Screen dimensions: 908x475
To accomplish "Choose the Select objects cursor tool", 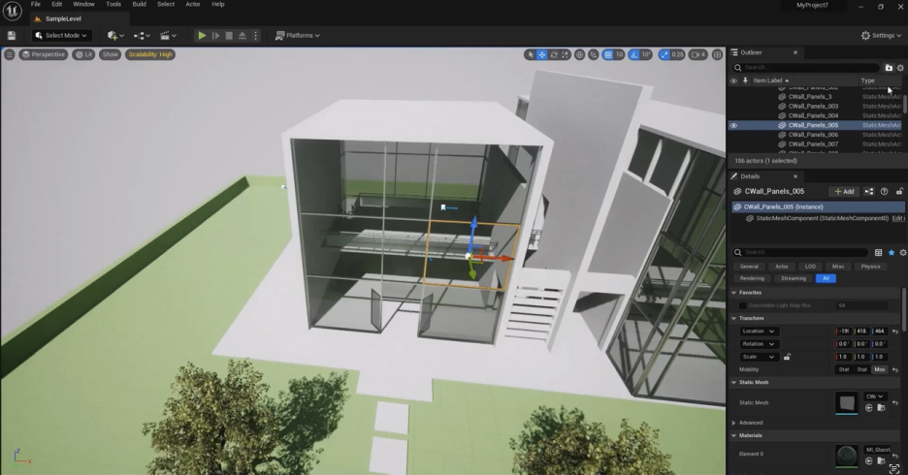I will click(530, 54).
